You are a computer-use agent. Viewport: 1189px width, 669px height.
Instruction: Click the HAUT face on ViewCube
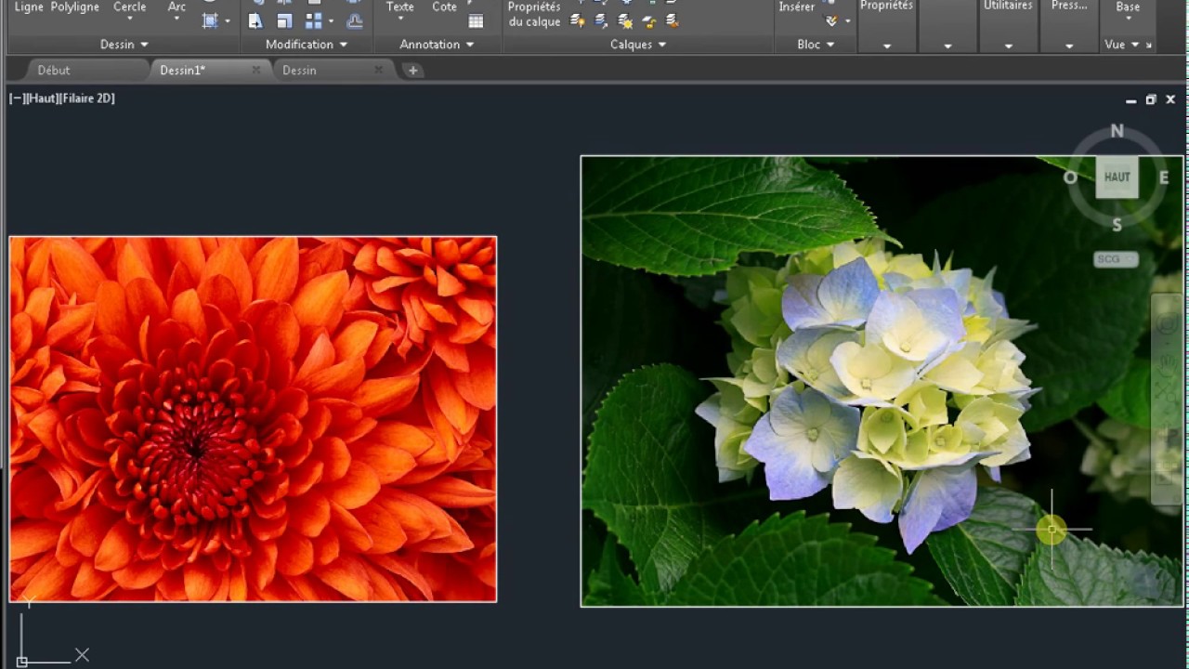[x=1117, y=177]
